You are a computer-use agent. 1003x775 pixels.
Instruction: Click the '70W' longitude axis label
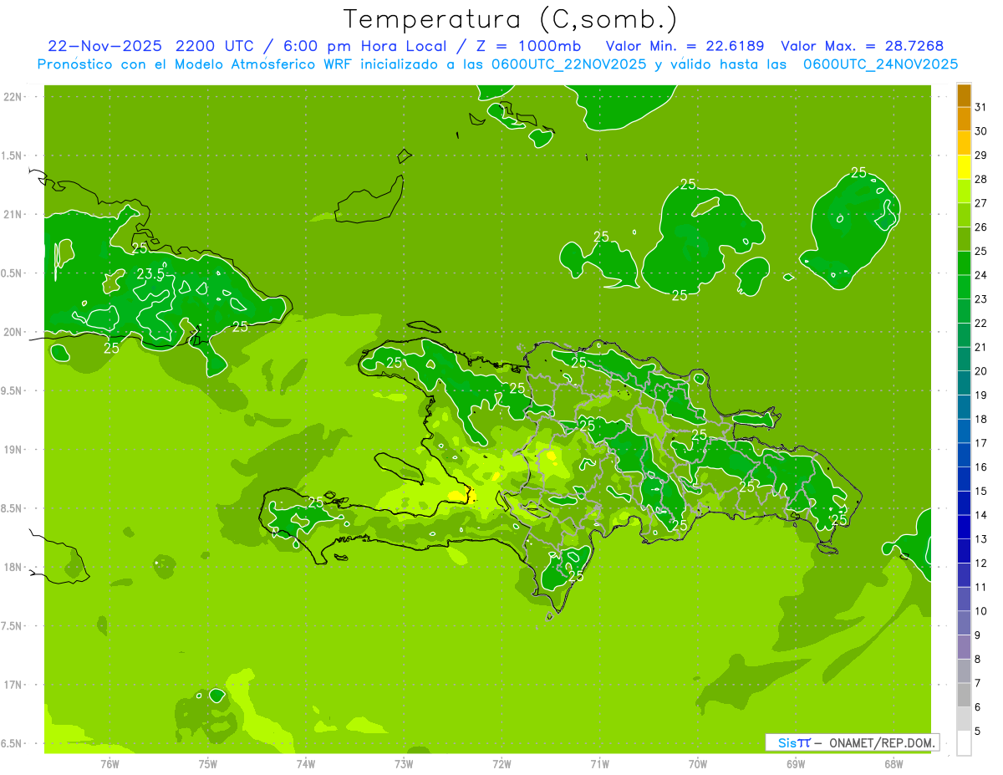click(x=698, y=764)
